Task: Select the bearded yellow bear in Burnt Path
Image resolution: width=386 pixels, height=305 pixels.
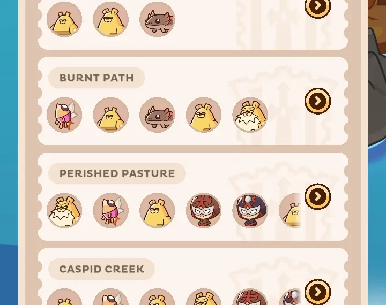Action: pos(250,115)
